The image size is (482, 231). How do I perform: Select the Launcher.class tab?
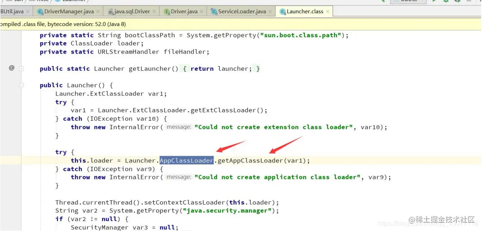coord(305,12)
